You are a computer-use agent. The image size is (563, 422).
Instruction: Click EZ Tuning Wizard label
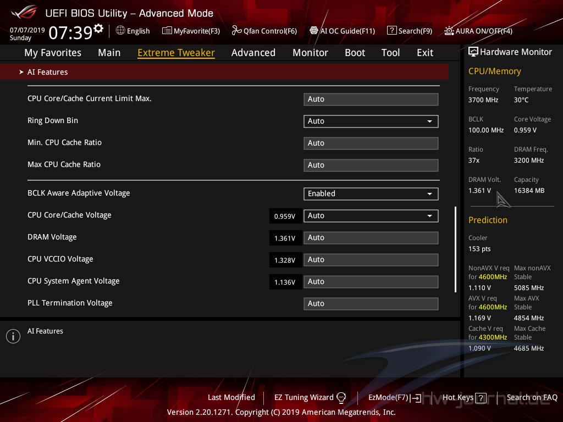pyautogui.click(x=303, y=397)
